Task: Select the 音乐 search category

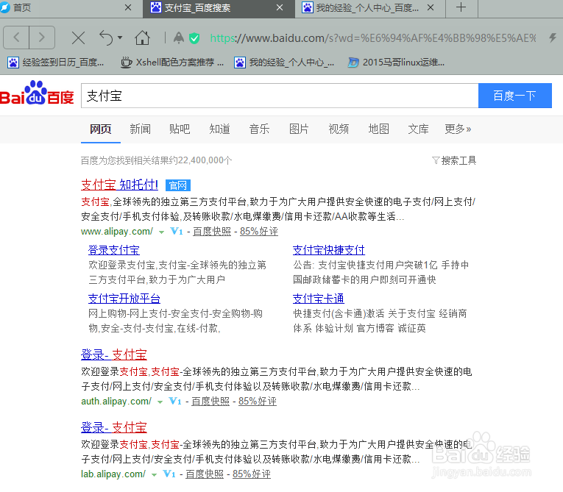Action: (259, 129)
